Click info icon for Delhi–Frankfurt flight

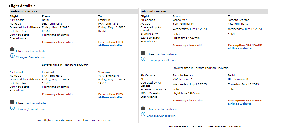pyautogui.click(x=12, y=56)
